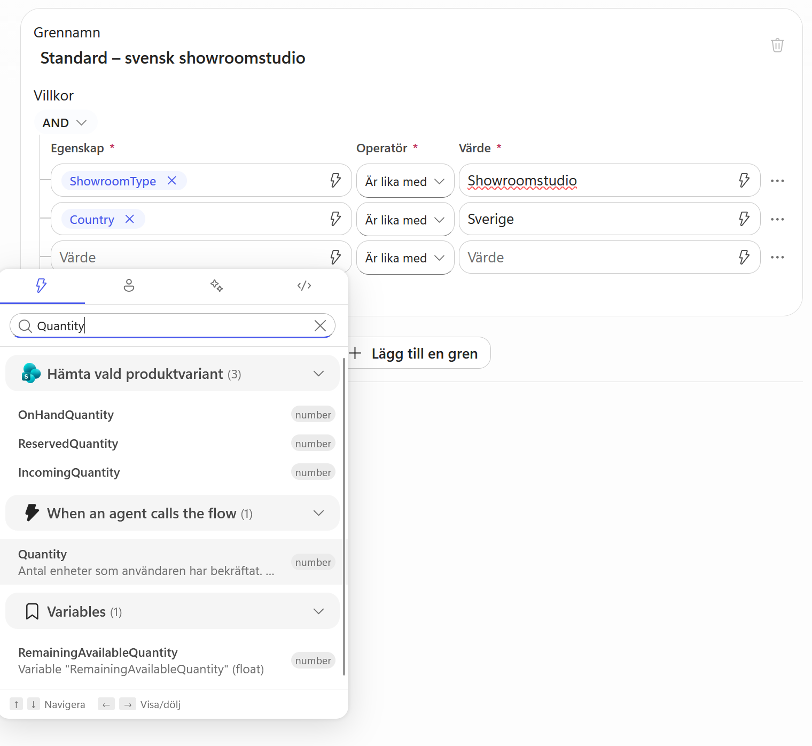Image resolution: width=812 pixels, height=746 pixels.
Task: Open operator dropdown for ShowroomType row
Action: click(405, 181)
